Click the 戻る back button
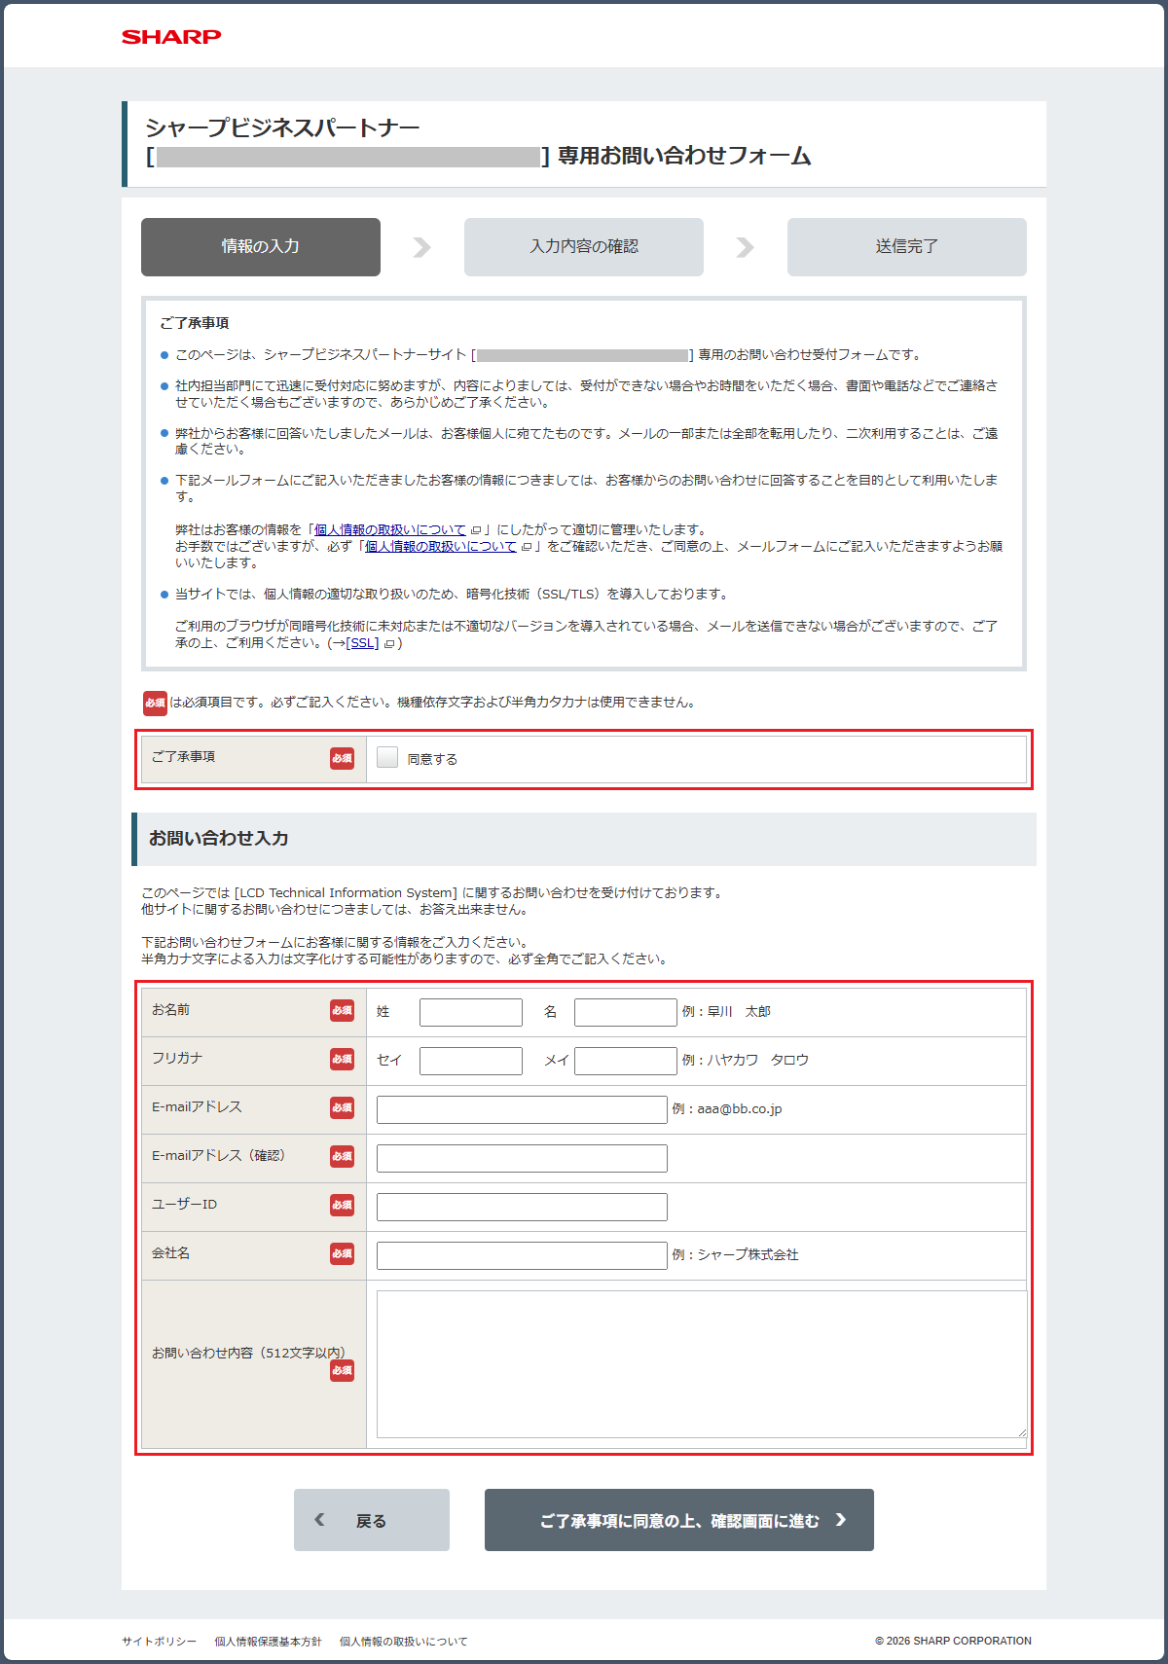Viewport: 1168px width, 1664px height. point(372,1520)
